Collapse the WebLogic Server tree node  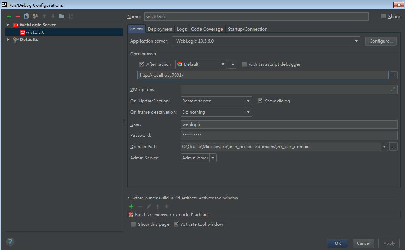point(8,25)
